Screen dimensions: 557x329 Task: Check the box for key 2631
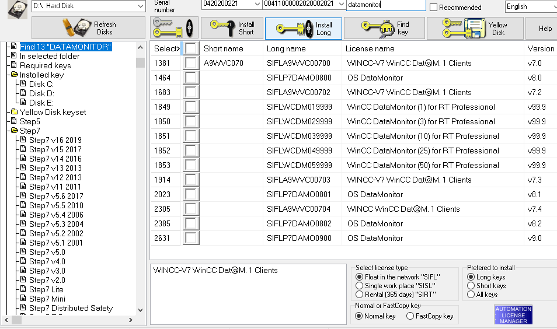(x=191, y=238)
